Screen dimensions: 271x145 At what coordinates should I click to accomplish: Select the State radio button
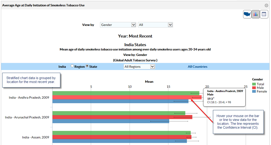pos(87,67)
